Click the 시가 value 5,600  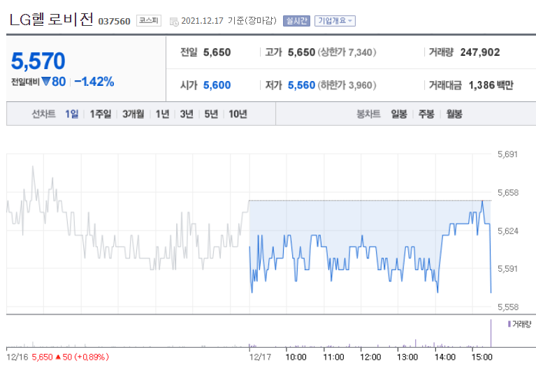tap(217, 84)
